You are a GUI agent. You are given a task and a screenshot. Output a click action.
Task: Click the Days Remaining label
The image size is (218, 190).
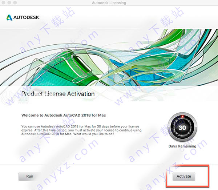click(182, 146)
